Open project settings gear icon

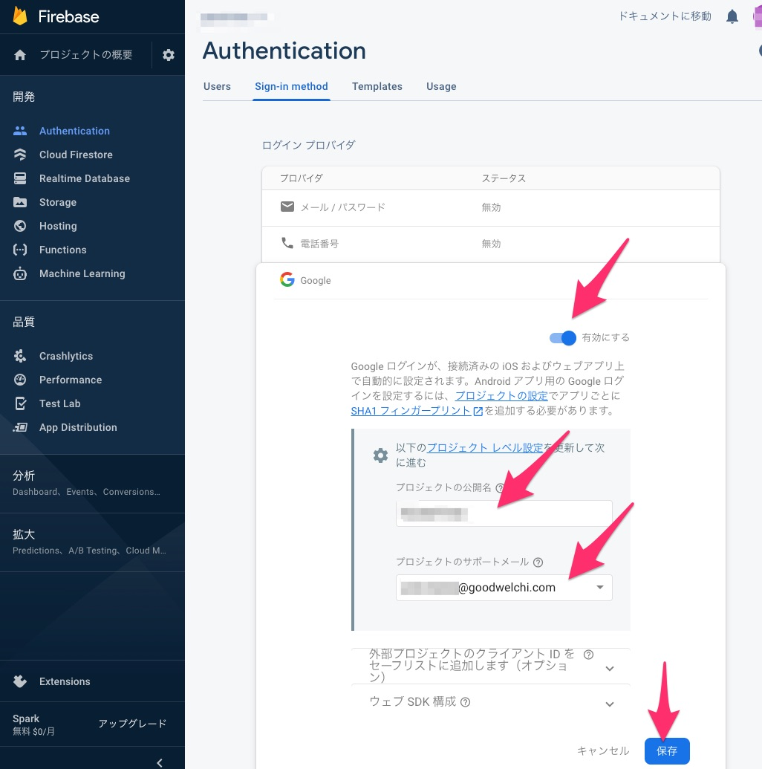click(168, 55)
